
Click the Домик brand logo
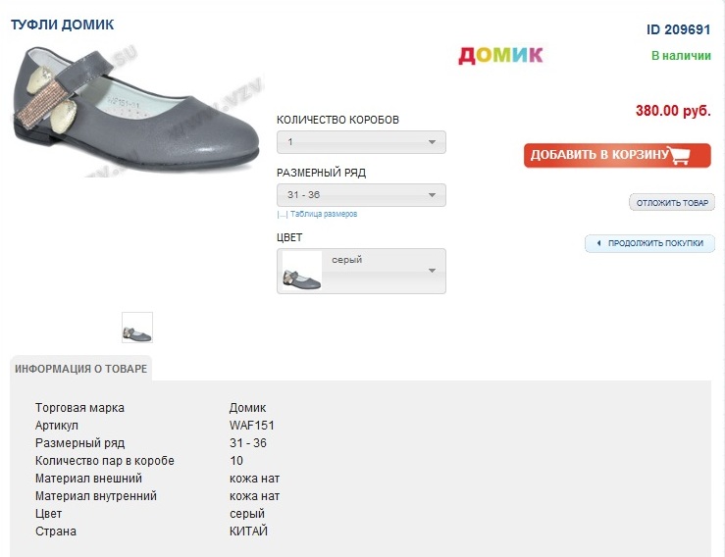click(x=500, y=55)
